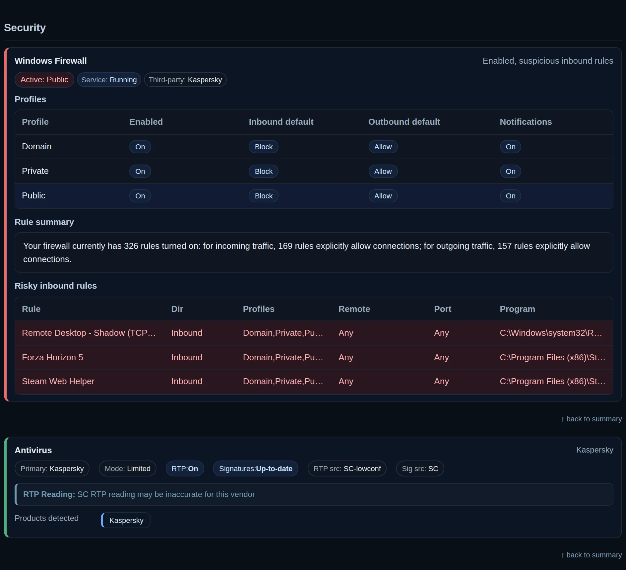
Task: Click the 'Security' section heading
Action: (25, 28)
